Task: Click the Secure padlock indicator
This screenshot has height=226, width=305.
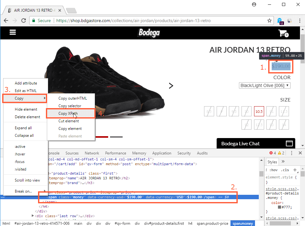Action: pyautogui.click(x=34, y=20)
